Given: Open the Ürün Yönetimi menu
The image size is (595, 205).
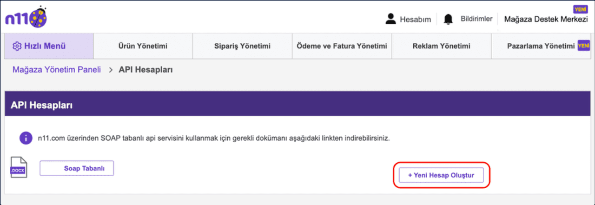Looking at the screenshot, I should click(x=143, y=46).
